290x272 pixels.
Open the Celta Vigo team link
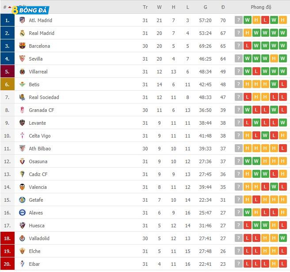pyautogui.click(x=40, y=136)
